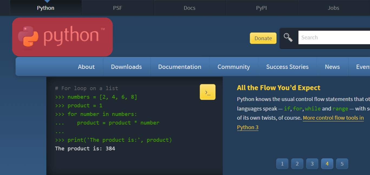Jump to carousel slide 1
370x175 pixels.
point(282,163)
